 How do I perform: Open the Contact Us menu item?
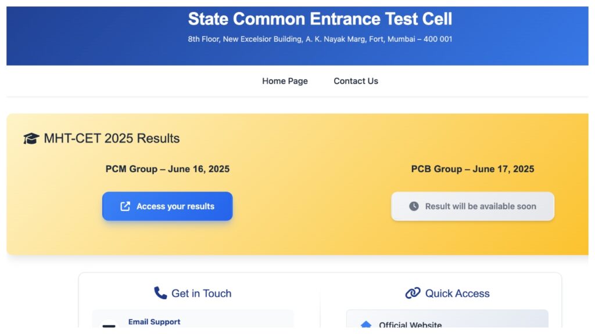(356, 81)
